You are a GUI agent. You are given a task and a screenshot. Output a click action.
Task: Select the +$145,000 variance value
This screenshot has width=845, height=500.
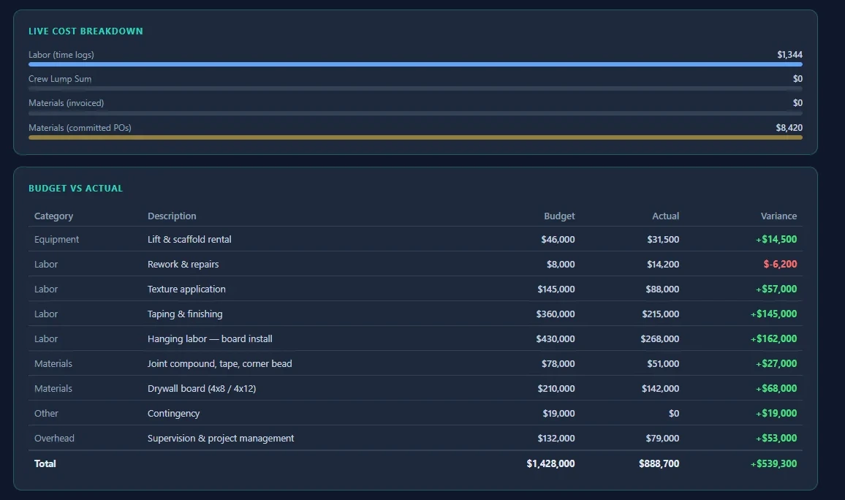tap(773, 314)
